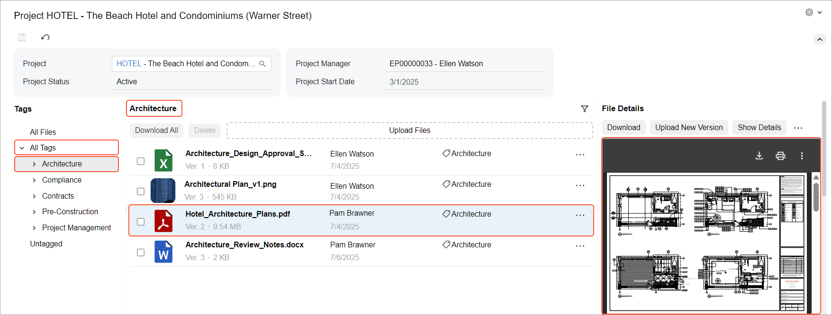The height and width of the screenshot is (315, 832).
Task: Open the filter icon above file list
Action: [585, 109]
